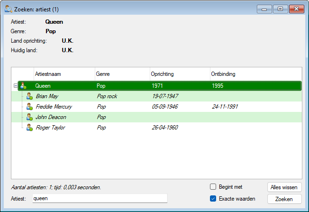Sort by the Ontbinding column header
The width and height of the screenshot is (309, 212).
[256, 74]
